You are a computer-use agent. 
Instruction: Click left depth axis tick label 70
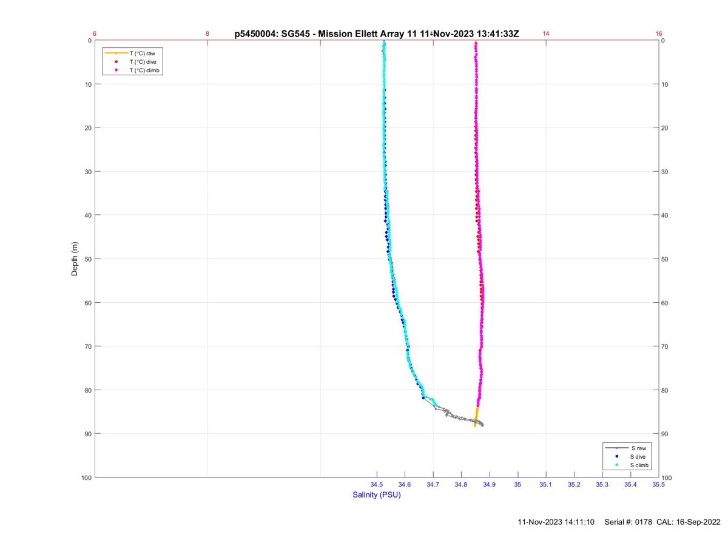click(x=88, y=346)
